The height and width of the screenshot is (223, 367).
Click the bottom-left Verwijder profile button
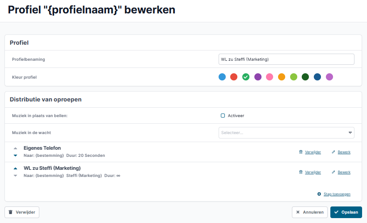22,212
